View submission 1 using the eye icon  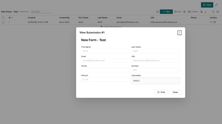click(x=211, y=22)
